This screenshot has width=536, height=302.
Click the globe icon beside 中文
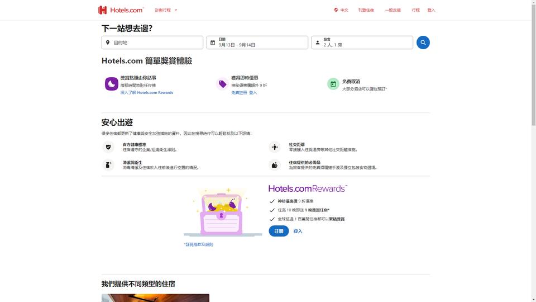point(336,10)
